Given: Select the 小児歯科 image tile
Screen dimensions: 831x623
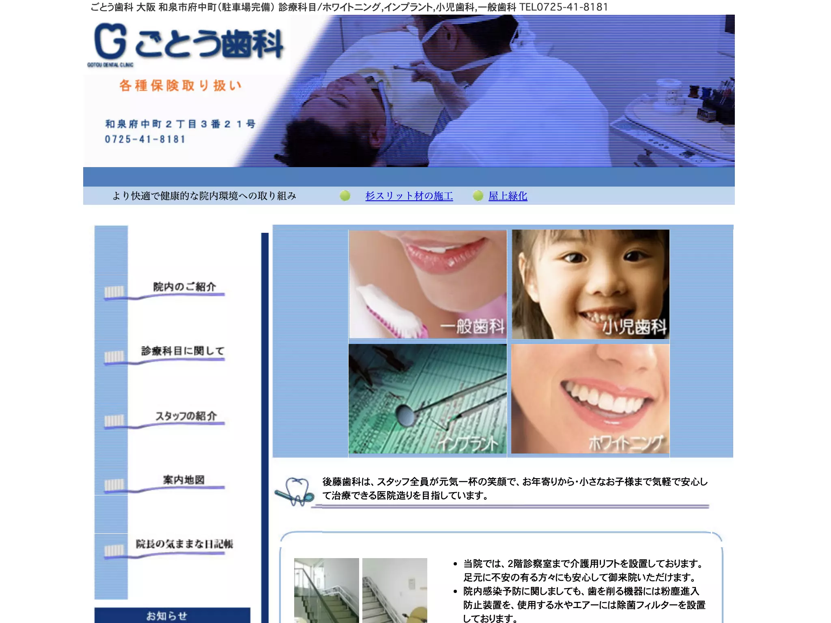Looking at the screenshot, I should click(x=590, y=284).
